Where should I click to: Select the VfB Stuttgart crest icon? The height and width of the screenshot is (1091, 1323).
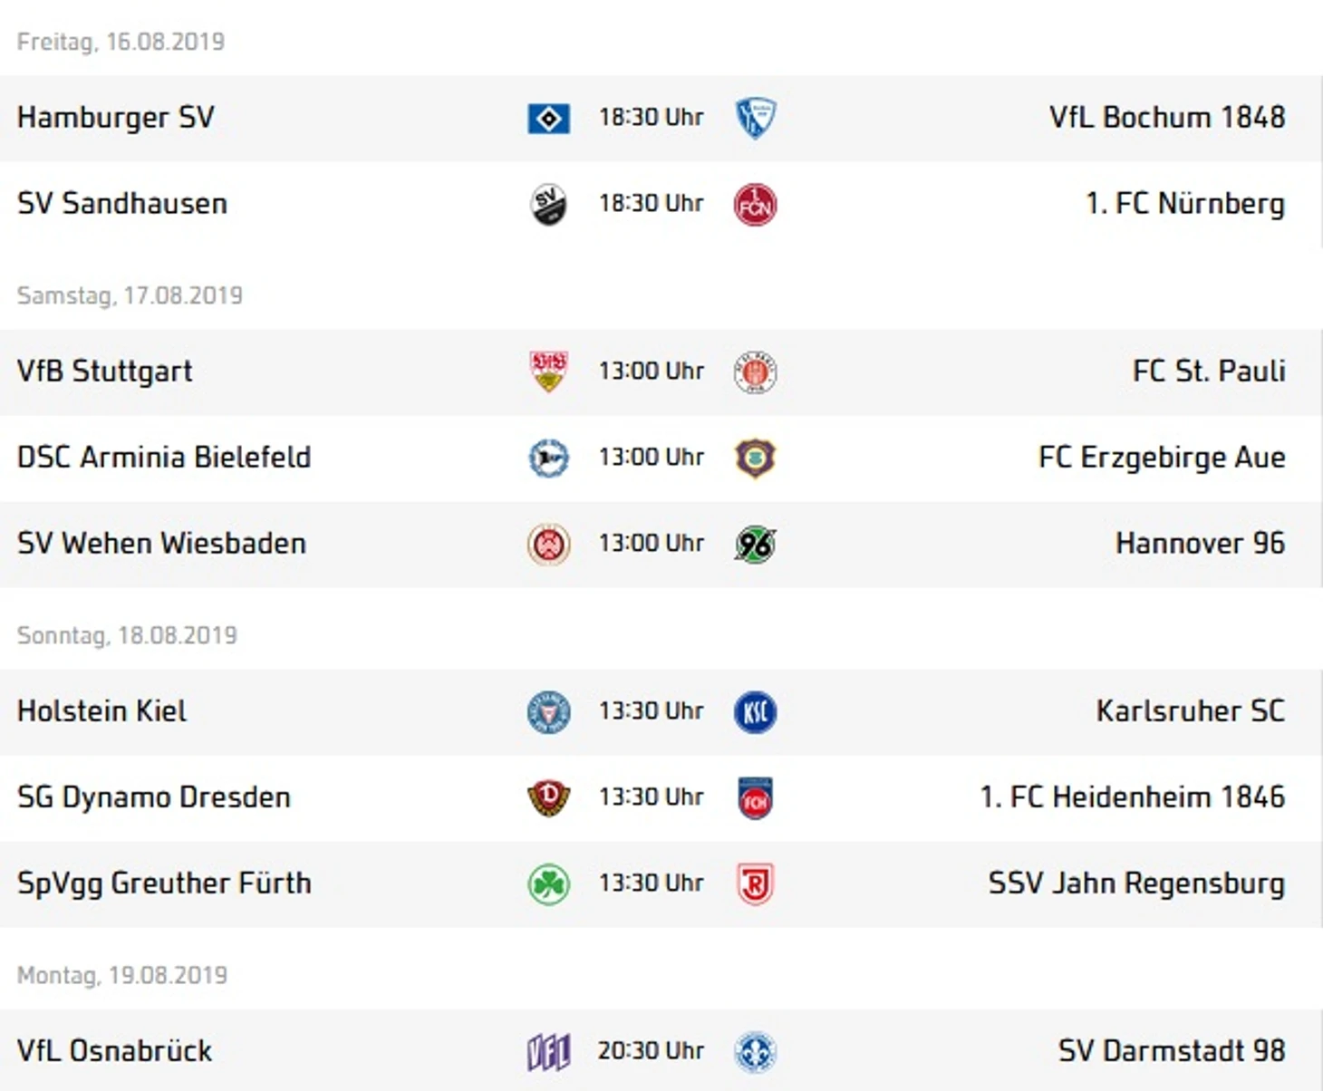(548, 372)
